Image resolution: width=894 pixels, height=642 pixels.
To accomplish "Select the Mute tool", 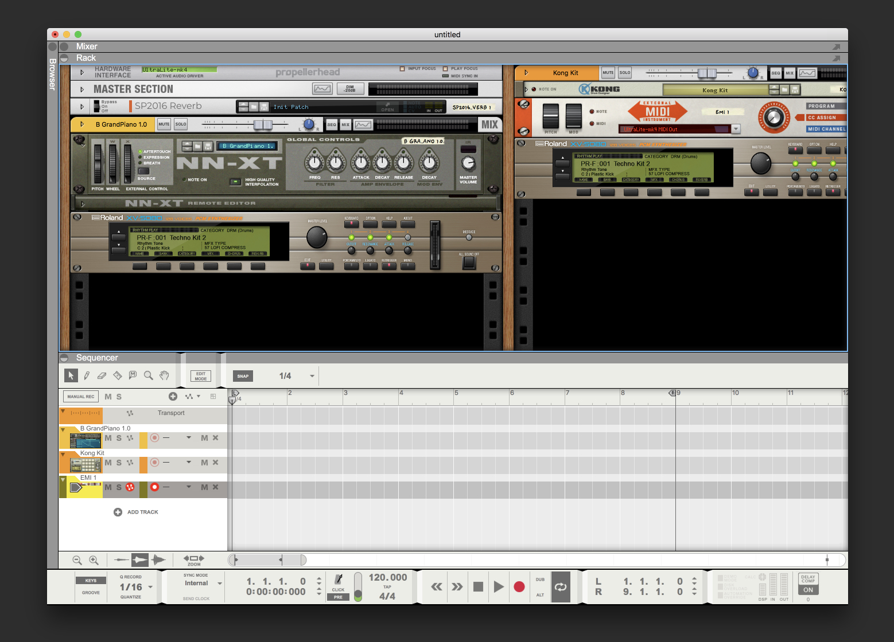I will [x=133, y=375].
